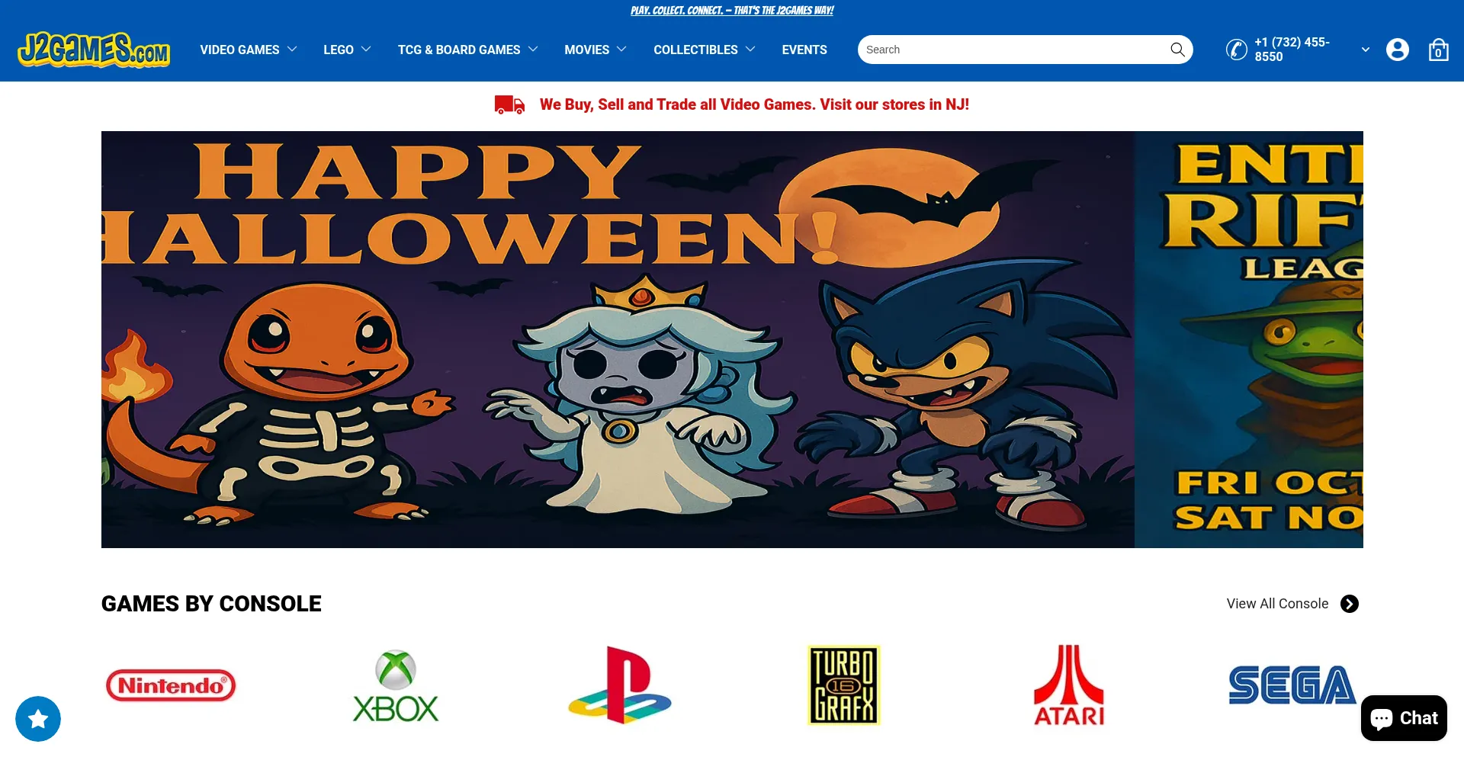Open the phone number dropdown arrow
This screenshot has height=757, width=1464.
pyautogui.click(x=1366, y=50)
